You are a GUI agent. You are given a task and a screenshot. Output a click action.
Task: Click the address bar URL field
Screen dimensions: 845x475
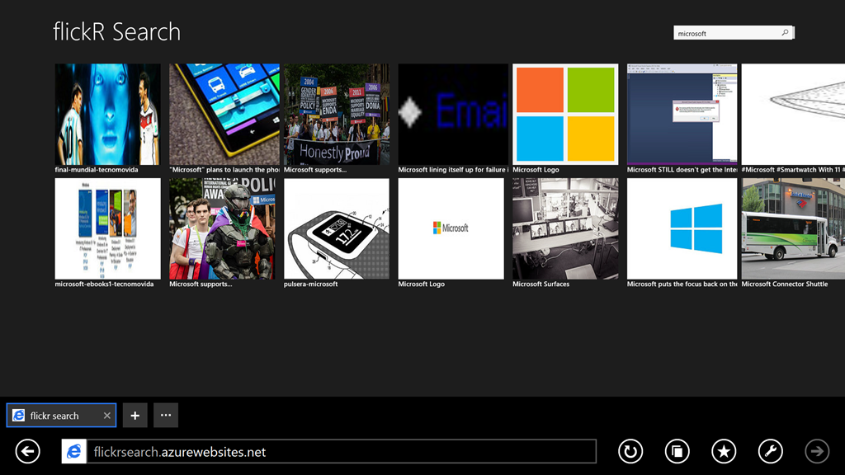pos(341,451)
